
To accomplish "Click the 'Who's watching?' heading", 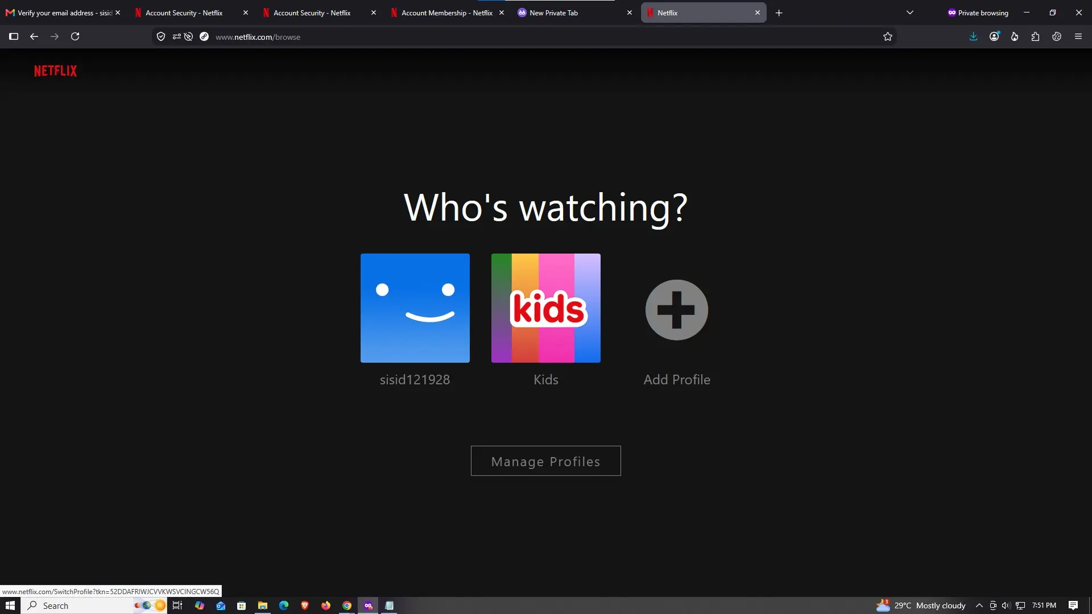I will click(546, 208).
